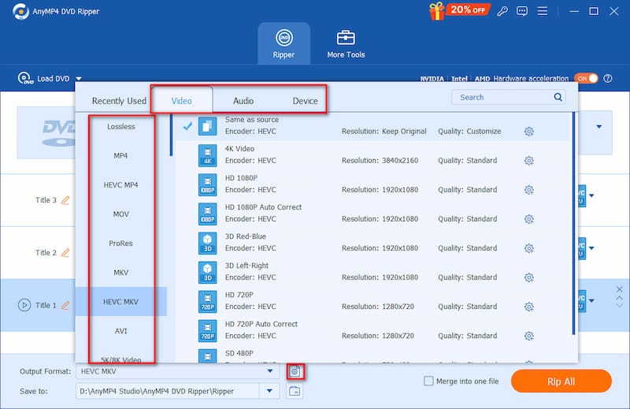This screenshot has height=409, width=630.
Task: Switch to the Device format tab
Action: click(305, 101)
